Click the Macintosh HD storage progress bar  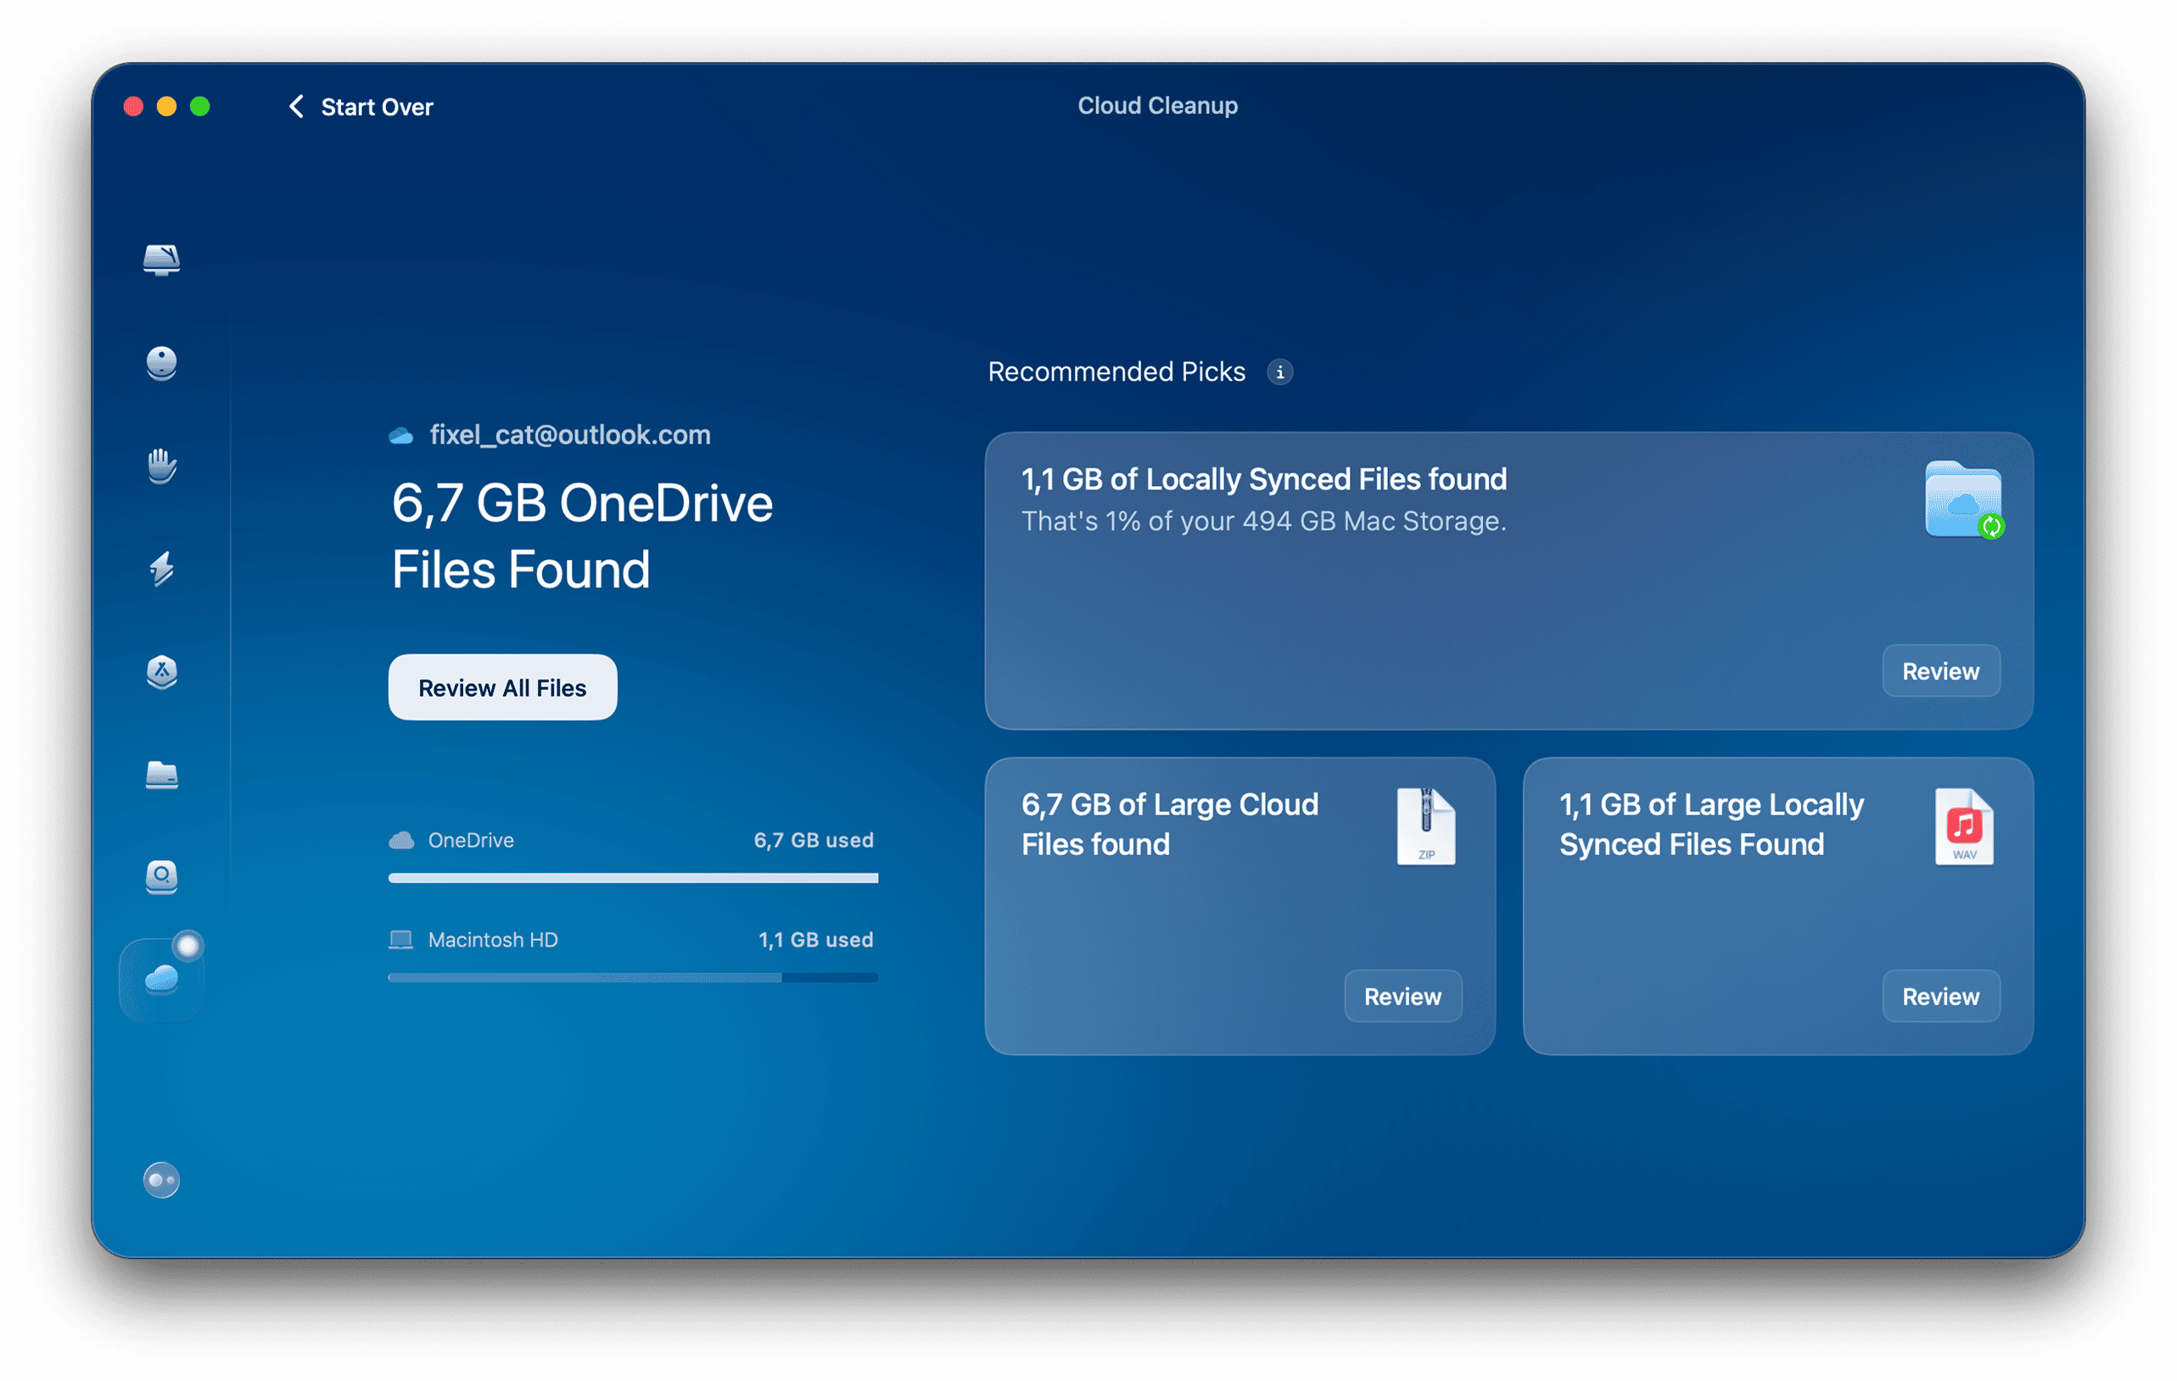632,977
